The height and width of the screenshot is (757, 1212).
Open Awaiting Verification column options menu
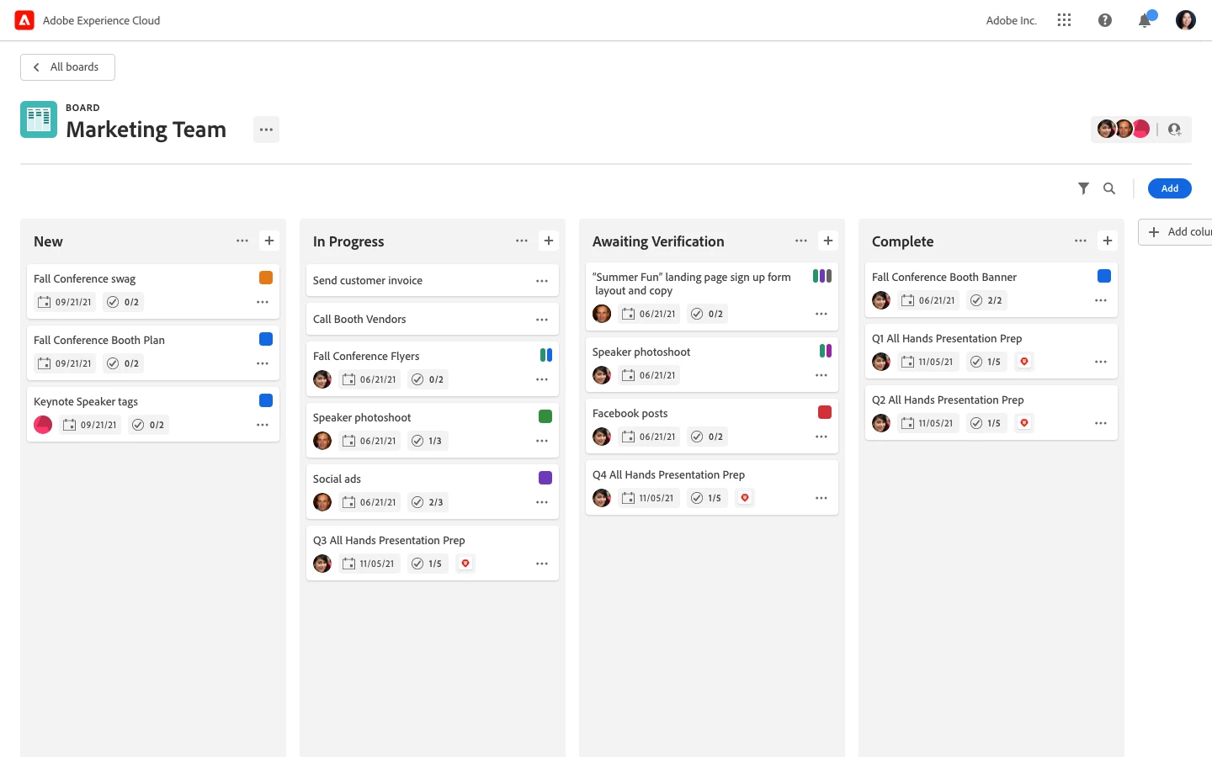[801, 241]
